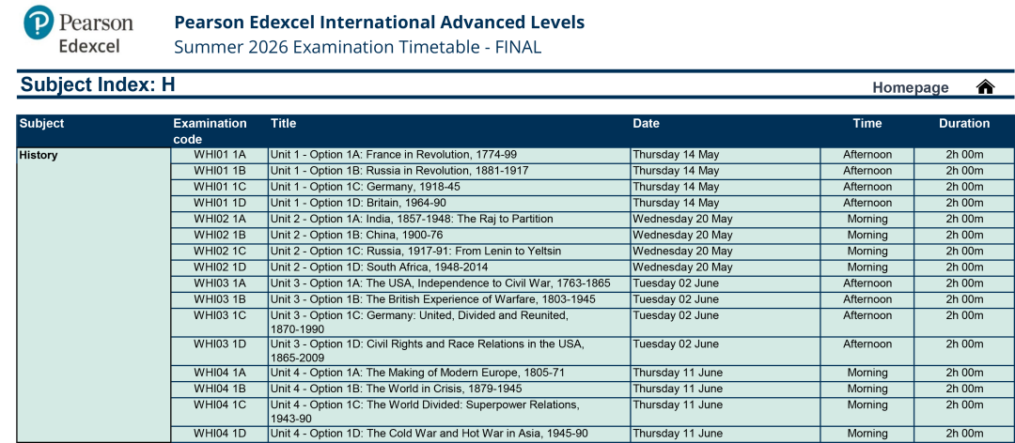Click the Subject column header
Screen dimensions: 1015x443
point(42,124)
